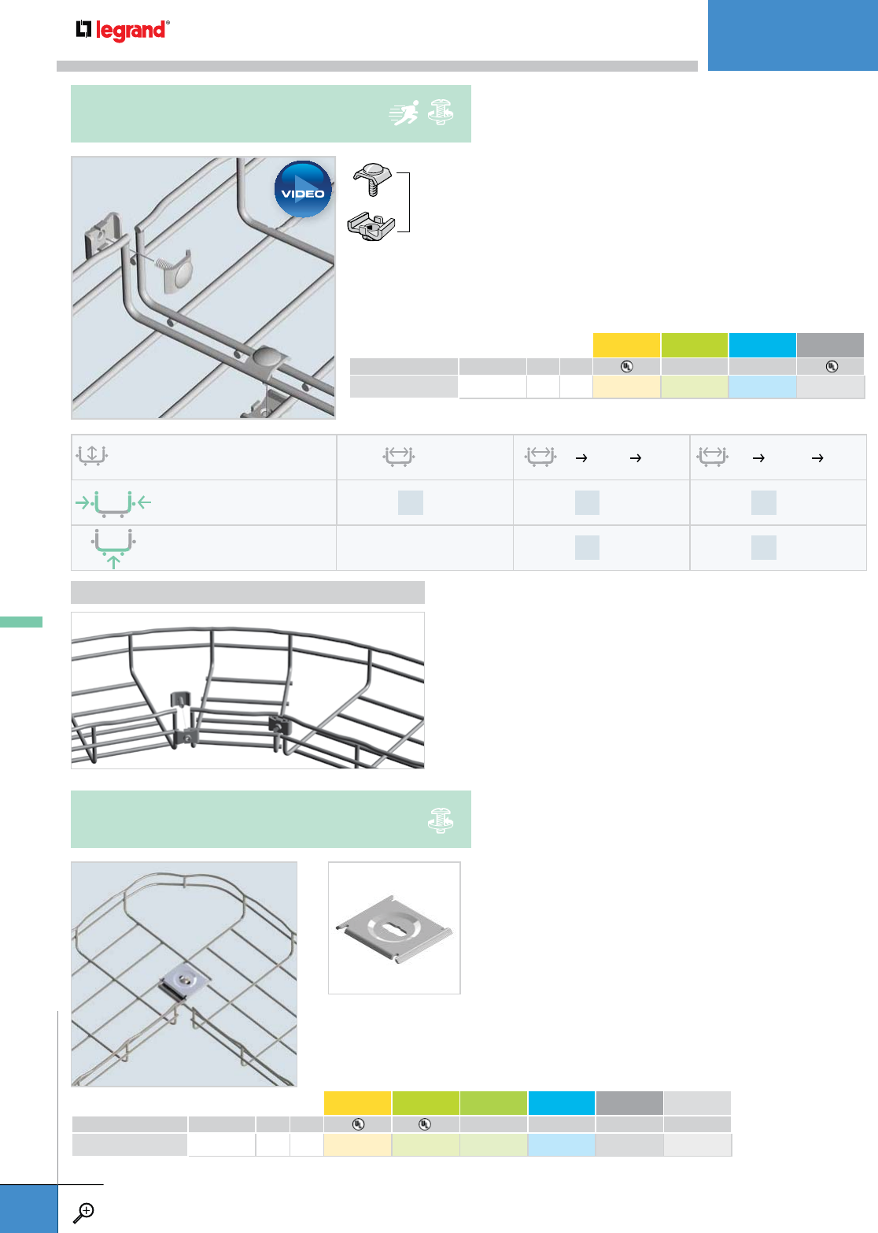This screenshot has width=878, height=1233.
Task: Select the yellow finish swatch in upper table
Action: [x=626, y=345]
